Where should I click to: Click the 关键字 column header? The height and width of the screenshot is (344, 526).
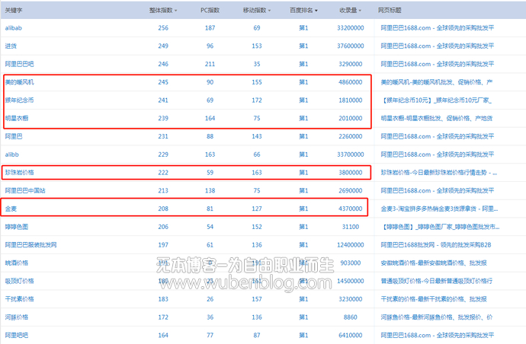pos(14,11)
